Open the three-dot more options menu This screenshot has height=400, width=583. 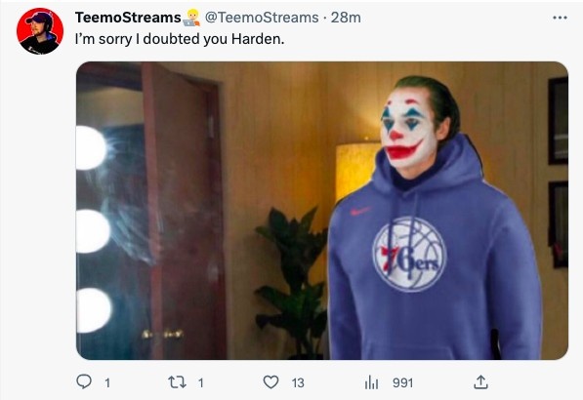click(x=560, y=18)
